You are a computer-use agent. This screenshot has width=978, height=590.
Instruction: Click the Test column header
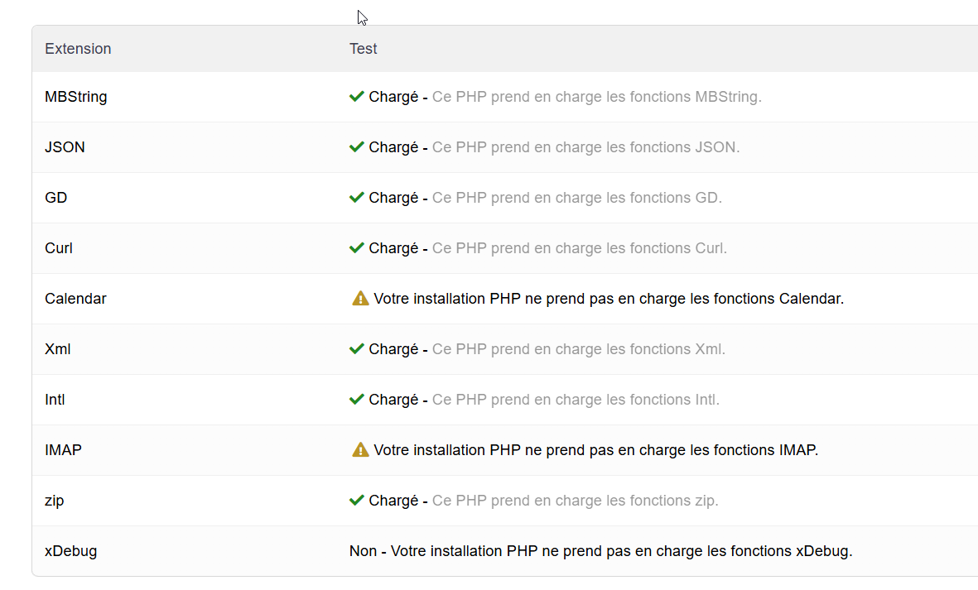tap(364, 49)
